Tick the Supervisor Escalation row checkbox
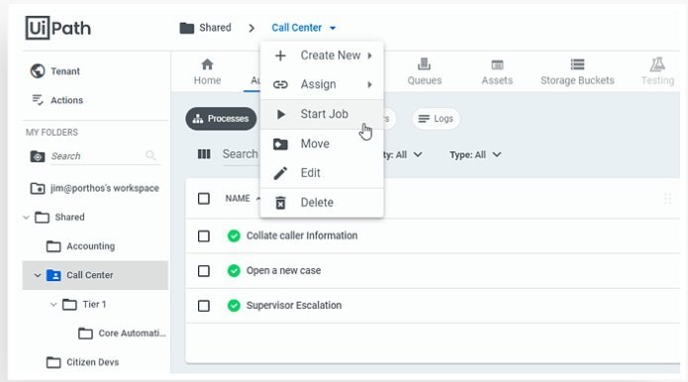Viewport: 688px width, 382px height. [204, 305]
